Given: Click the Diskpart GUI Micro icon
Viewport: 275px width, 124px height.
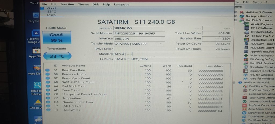Looking at the screenshot, I should [x=246, y=71].
